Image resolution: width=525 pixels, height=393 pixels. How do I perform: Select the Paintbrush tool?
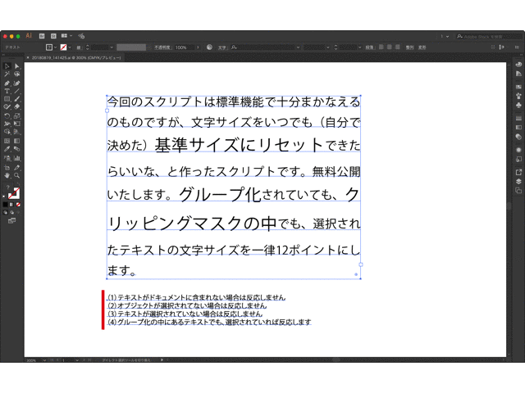(x=16, y=99)
